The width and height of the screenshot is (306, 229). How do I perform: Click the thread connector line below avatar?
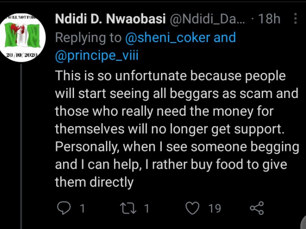click(21, 146)
